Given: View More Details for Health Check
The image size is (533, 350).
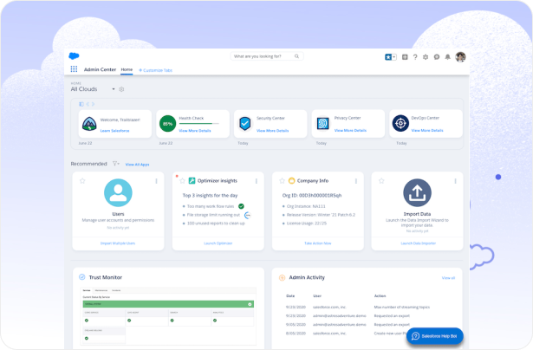Looking at the screenshot, I should point(195,131).
